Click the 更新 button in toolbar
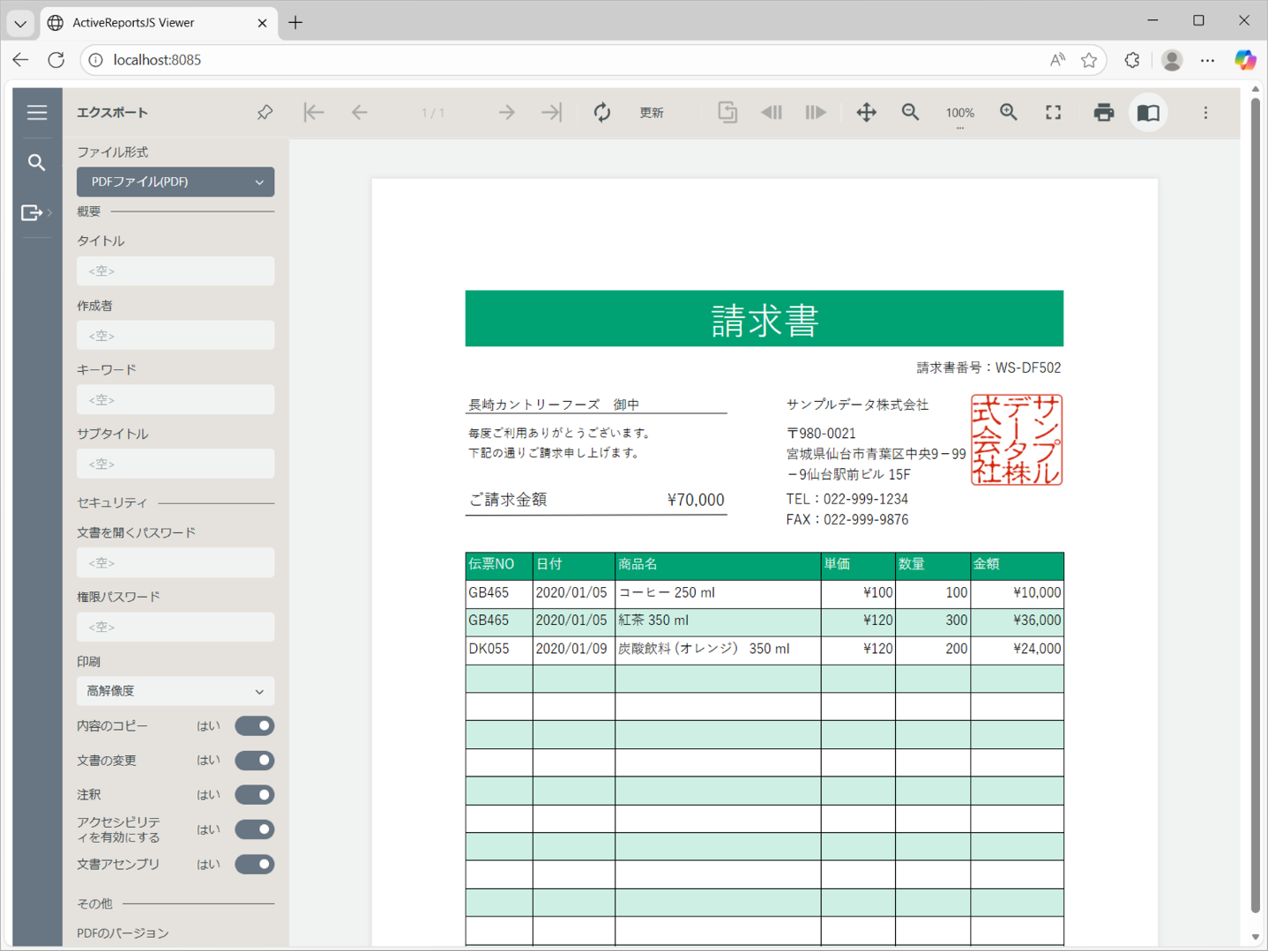 coord(652,113)
